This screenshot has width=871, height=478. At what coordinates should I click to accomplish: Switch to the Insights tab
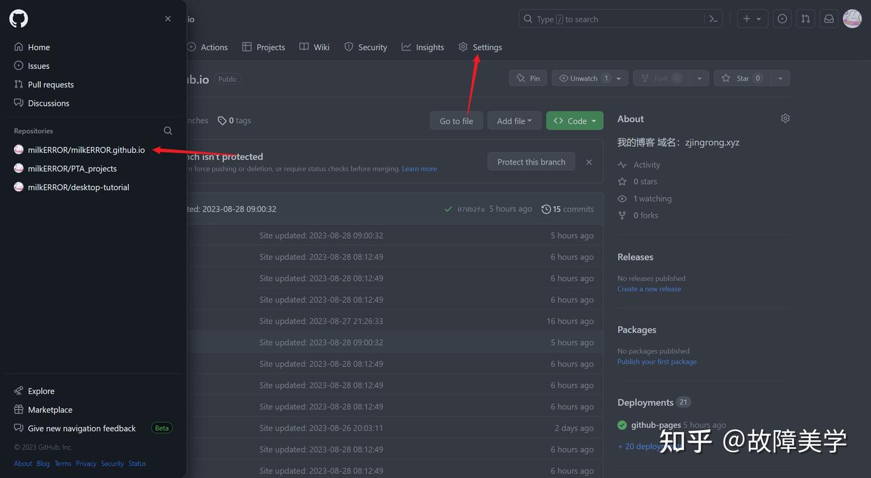422,47
